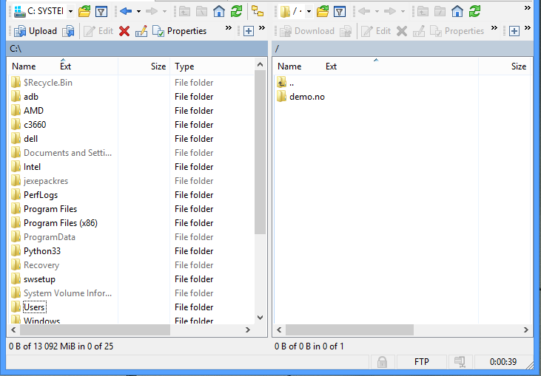Click the red X delete icon
541x376 pixels.
124,31
